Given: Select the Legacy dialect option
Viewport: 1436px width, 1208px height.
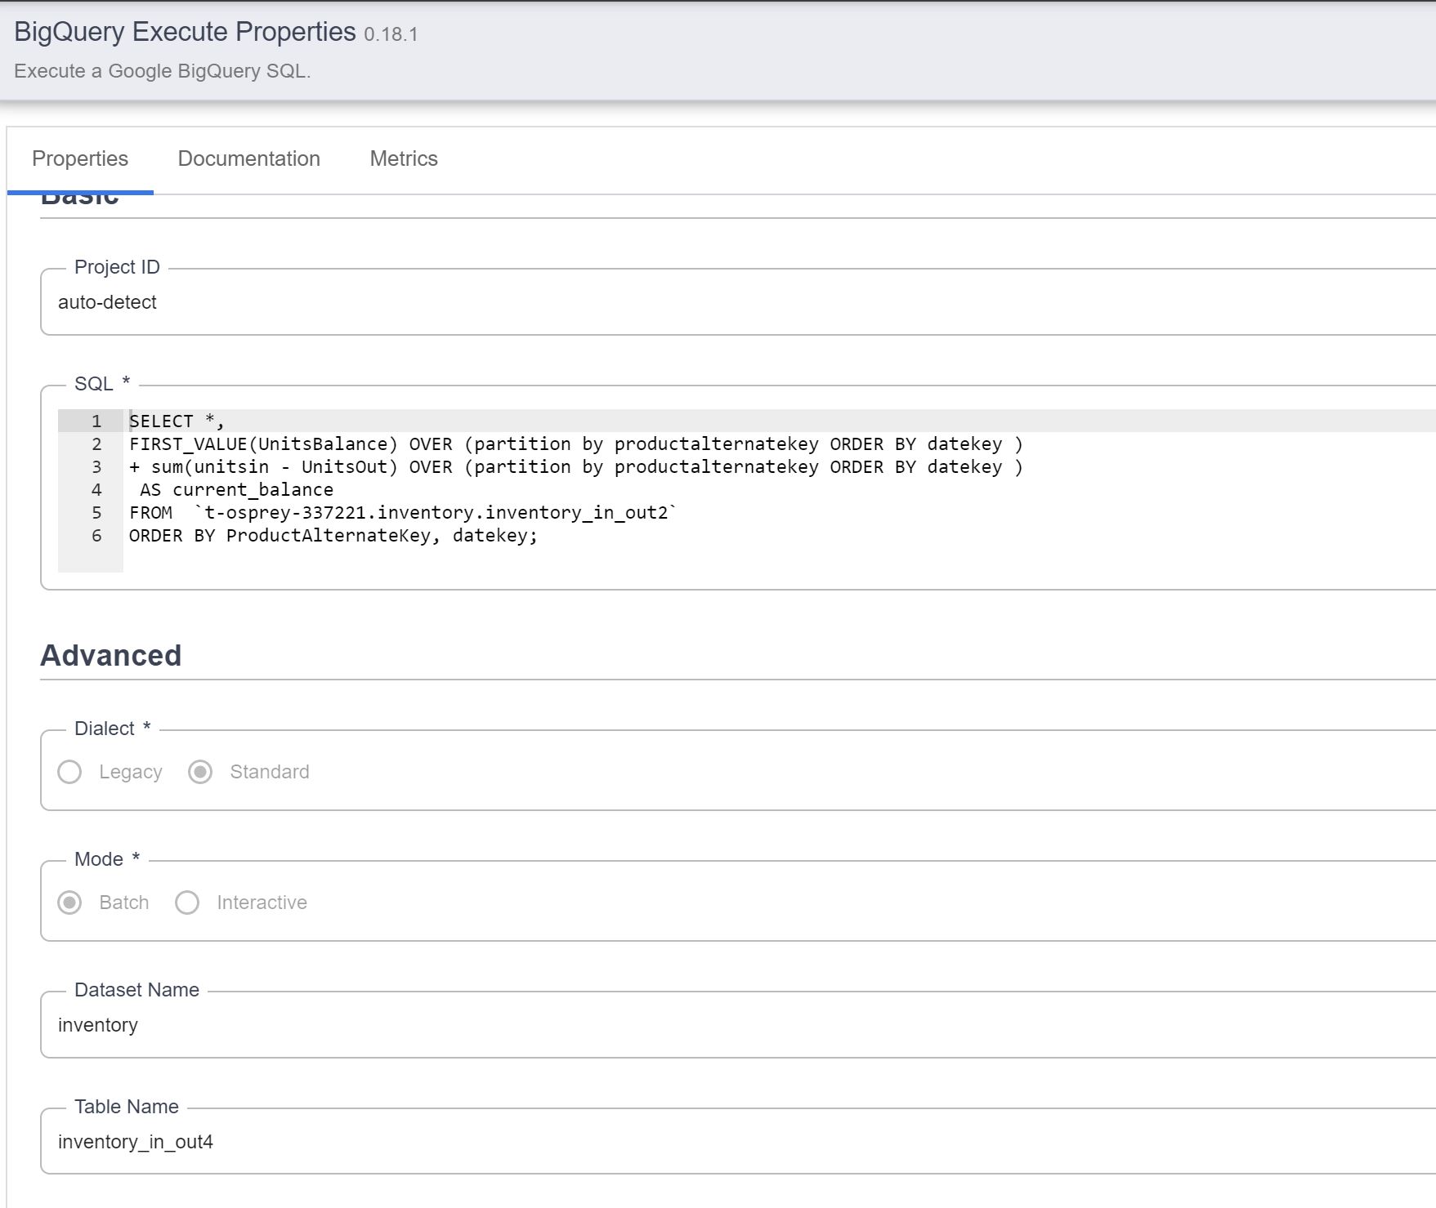Looking at the screenshot, I should pos(69,772).
